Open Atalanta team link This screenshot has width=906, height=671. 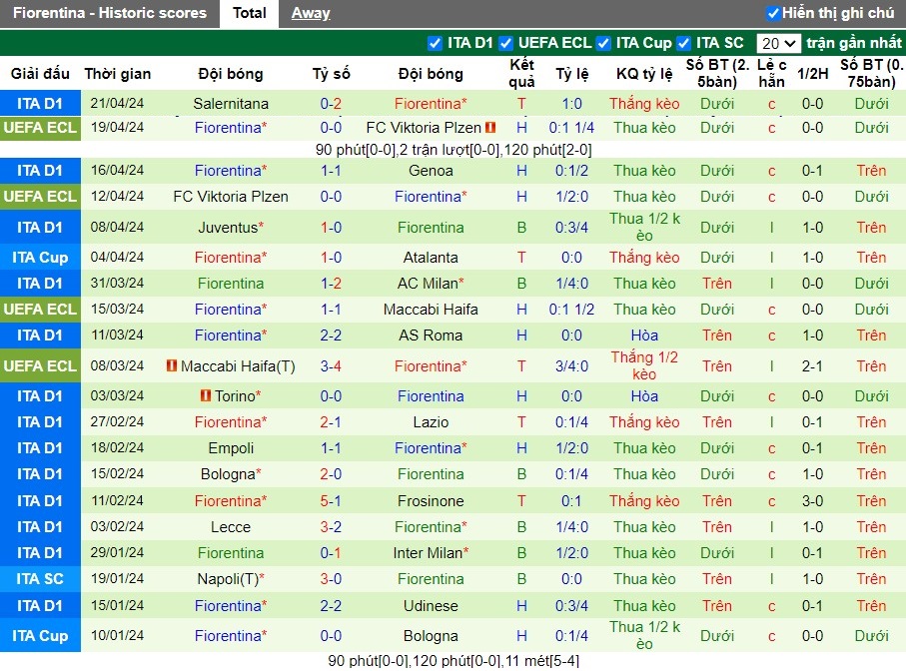tap(431, 257)
